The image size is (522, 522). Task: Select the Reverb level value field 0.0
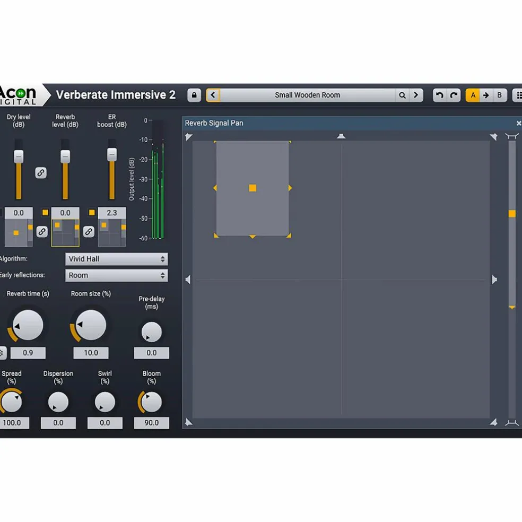click(65, 213)
